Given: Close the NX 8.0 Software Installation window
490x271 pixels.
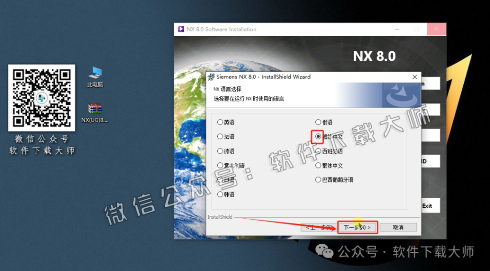Looking at the screenshot, I should click(436, 29).
